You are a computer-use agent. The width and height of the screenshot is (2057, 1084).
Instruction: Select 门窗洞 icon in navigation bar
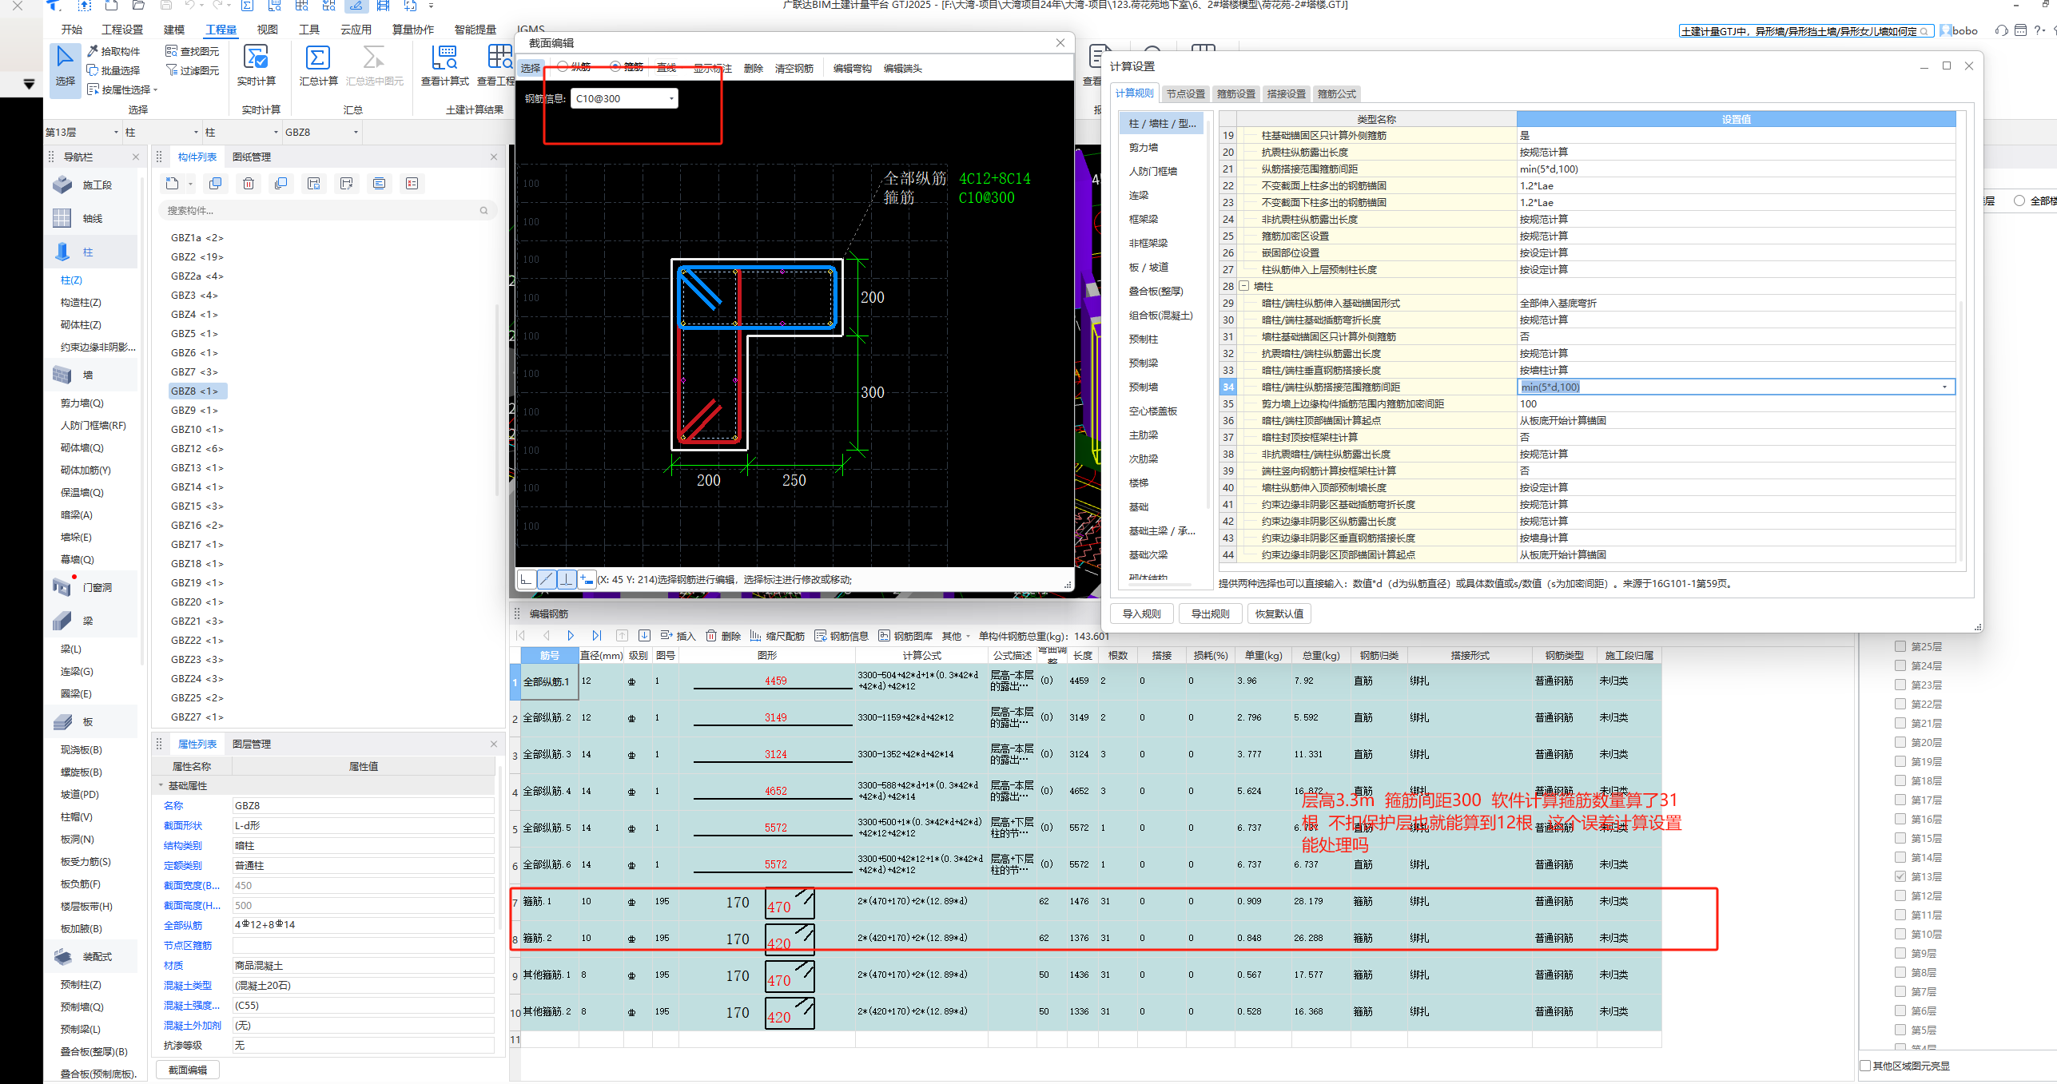pos(62,587)
